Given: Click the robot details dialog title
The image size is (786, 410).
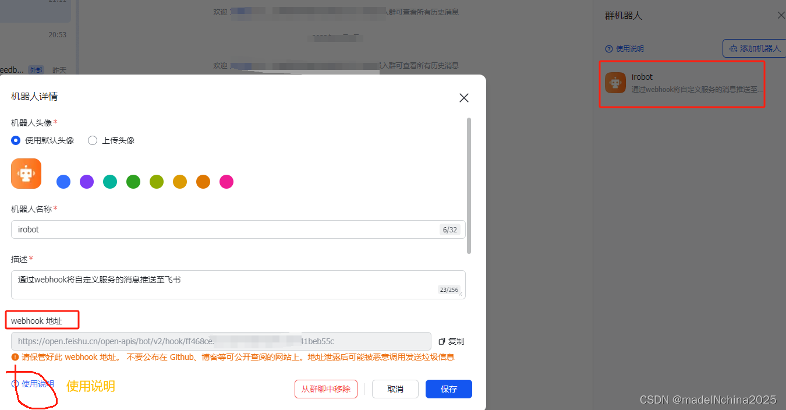Looking at the screenshot, I should pos(34,97).
